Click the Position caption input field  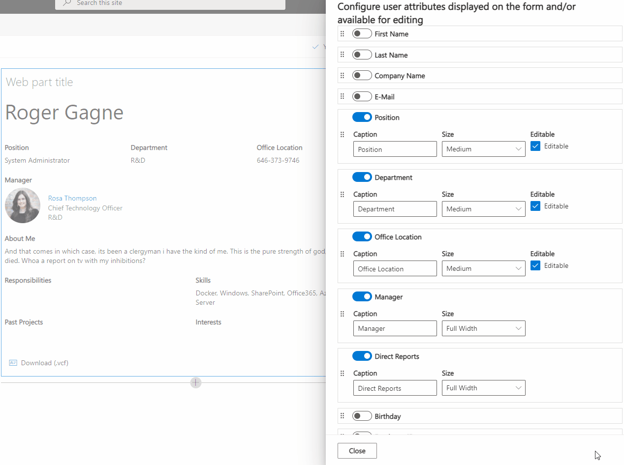pos(395,149)
